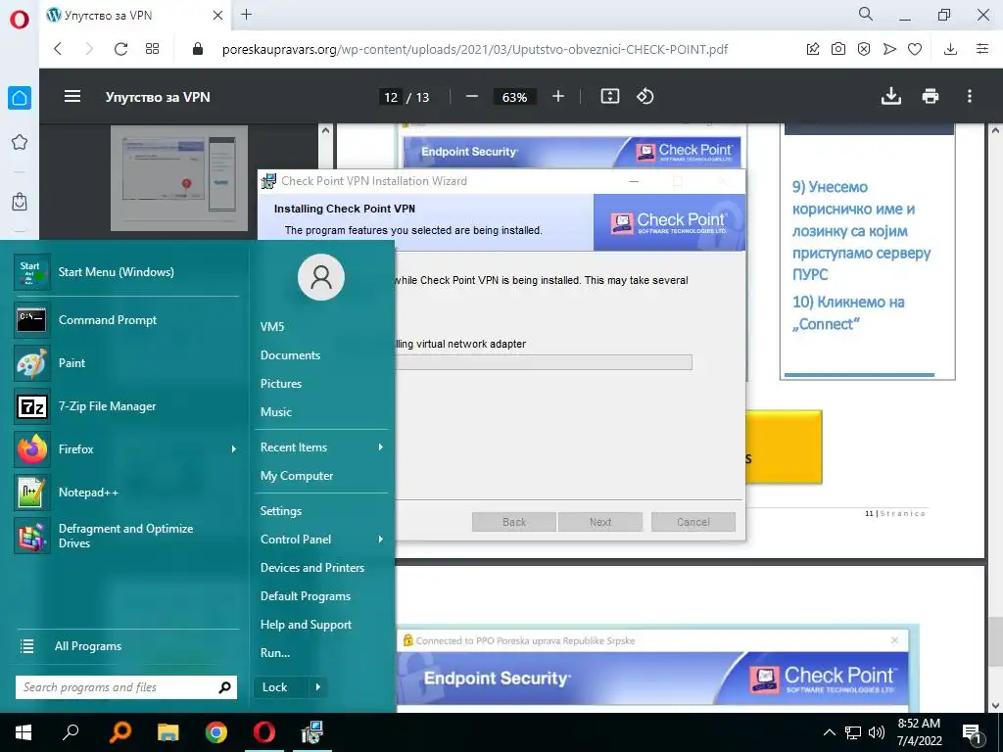Open the Speed Dial start page grid
This screenshot has height=752, width=1003.
coord(152,49)
